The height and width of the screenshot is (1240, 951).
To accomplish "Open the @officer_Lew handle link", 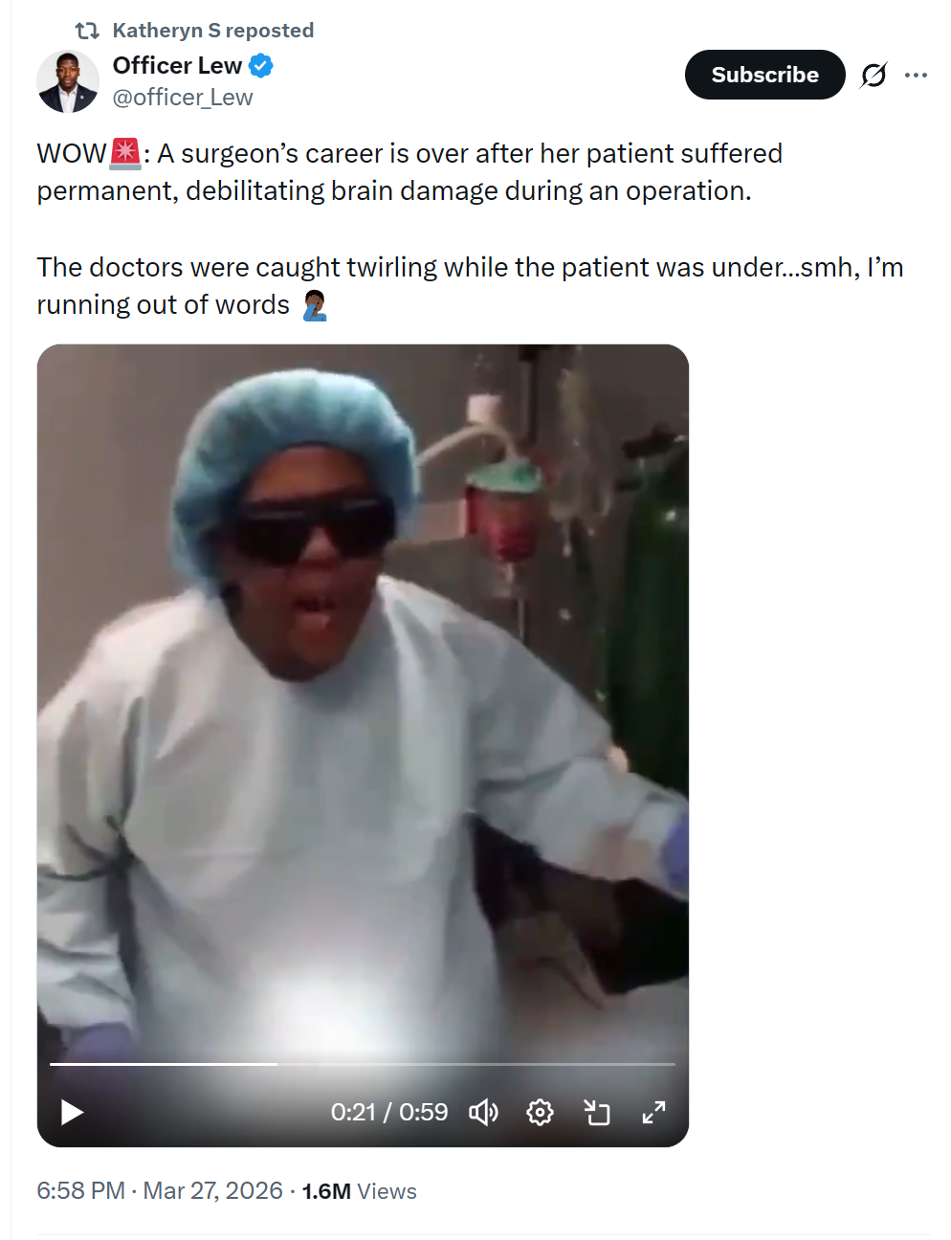I will coord(183,98).
